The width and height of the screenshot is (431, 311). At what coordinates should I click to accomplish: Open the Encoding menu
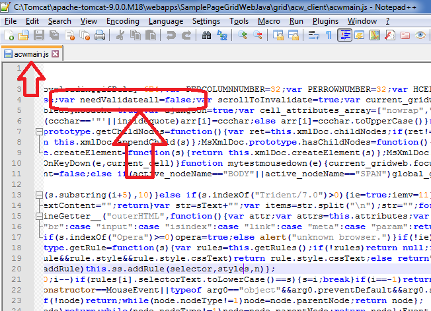click(x=122, y=21)
